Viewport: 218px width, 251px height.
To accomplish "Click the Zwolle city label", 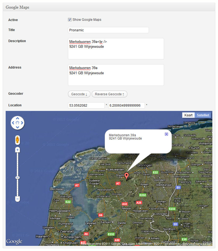I will tap(122, 223).
